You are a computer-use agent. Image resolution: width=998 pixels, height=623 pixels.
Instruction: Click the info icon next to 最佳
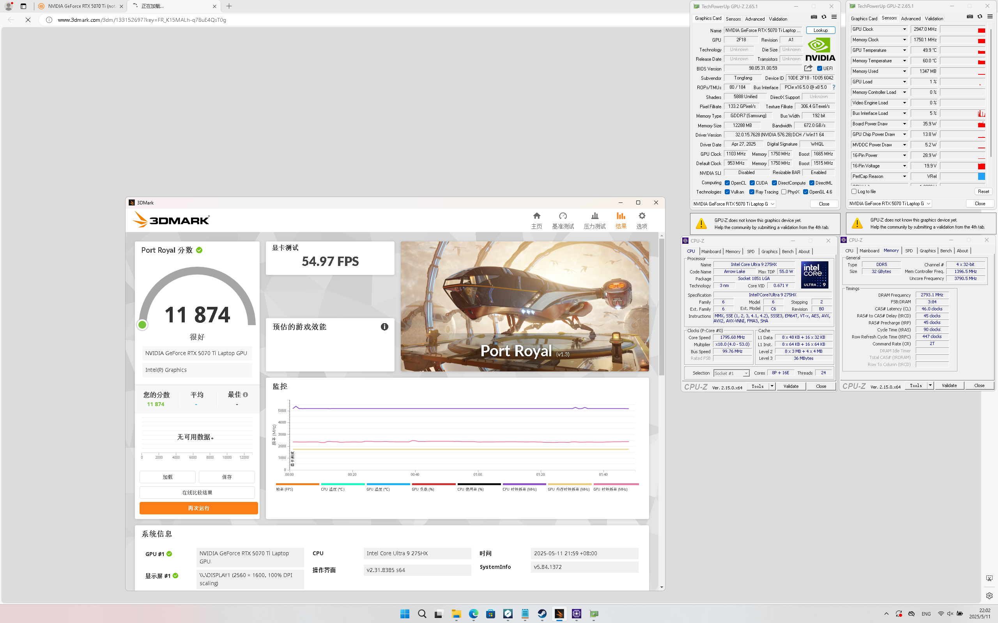click(245, 395)
